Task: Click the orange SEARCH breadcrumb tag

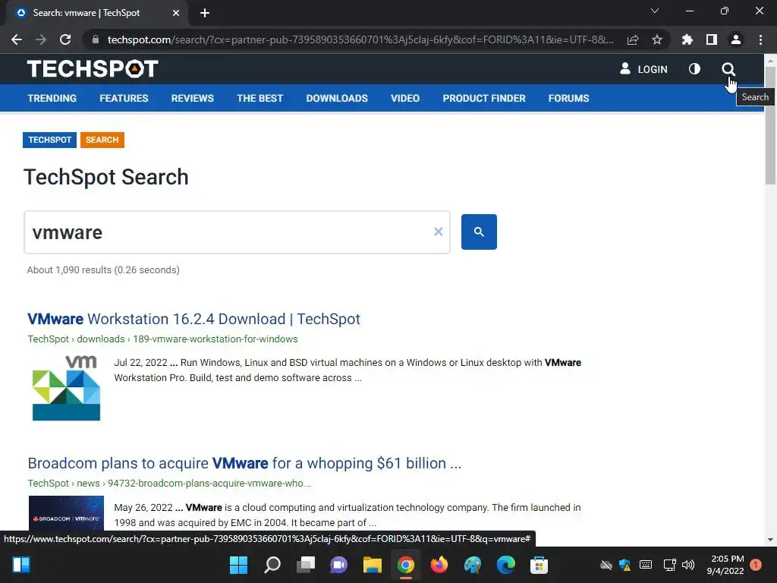Action: tap(102, 140)
